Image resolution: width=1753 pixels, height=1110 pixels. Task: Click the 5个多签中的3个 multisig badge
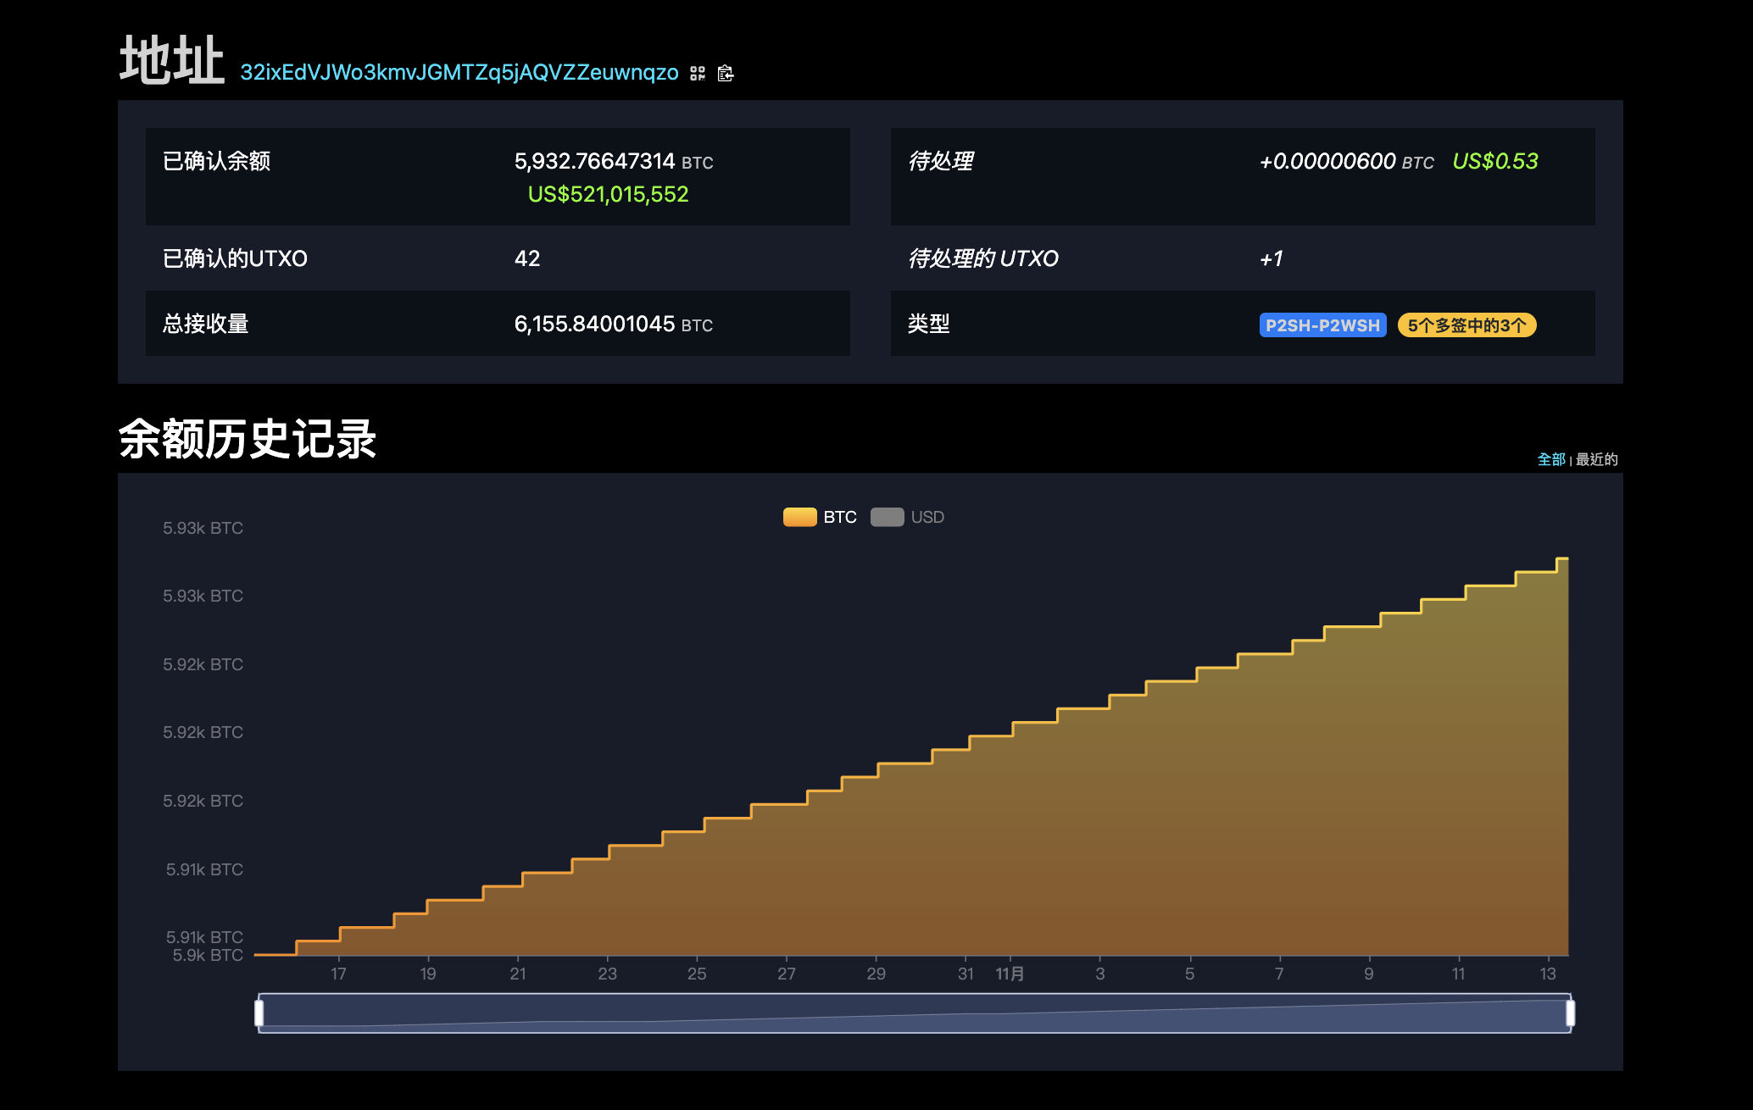pyautogui.click(x=1466, y=325)
